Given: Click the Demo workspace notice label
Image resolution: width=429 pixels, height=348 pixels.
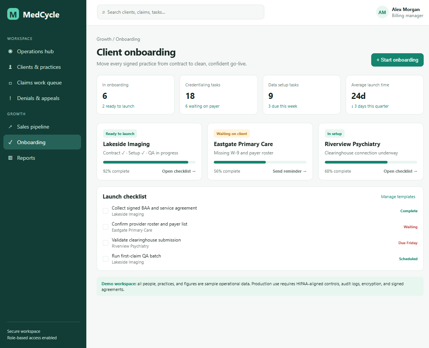Looking at the screenshot, I should click(x=119, y=284).
